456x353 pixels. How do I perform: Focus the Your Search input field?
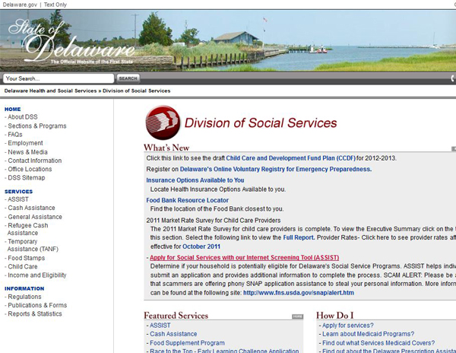[x=59, y=78]
